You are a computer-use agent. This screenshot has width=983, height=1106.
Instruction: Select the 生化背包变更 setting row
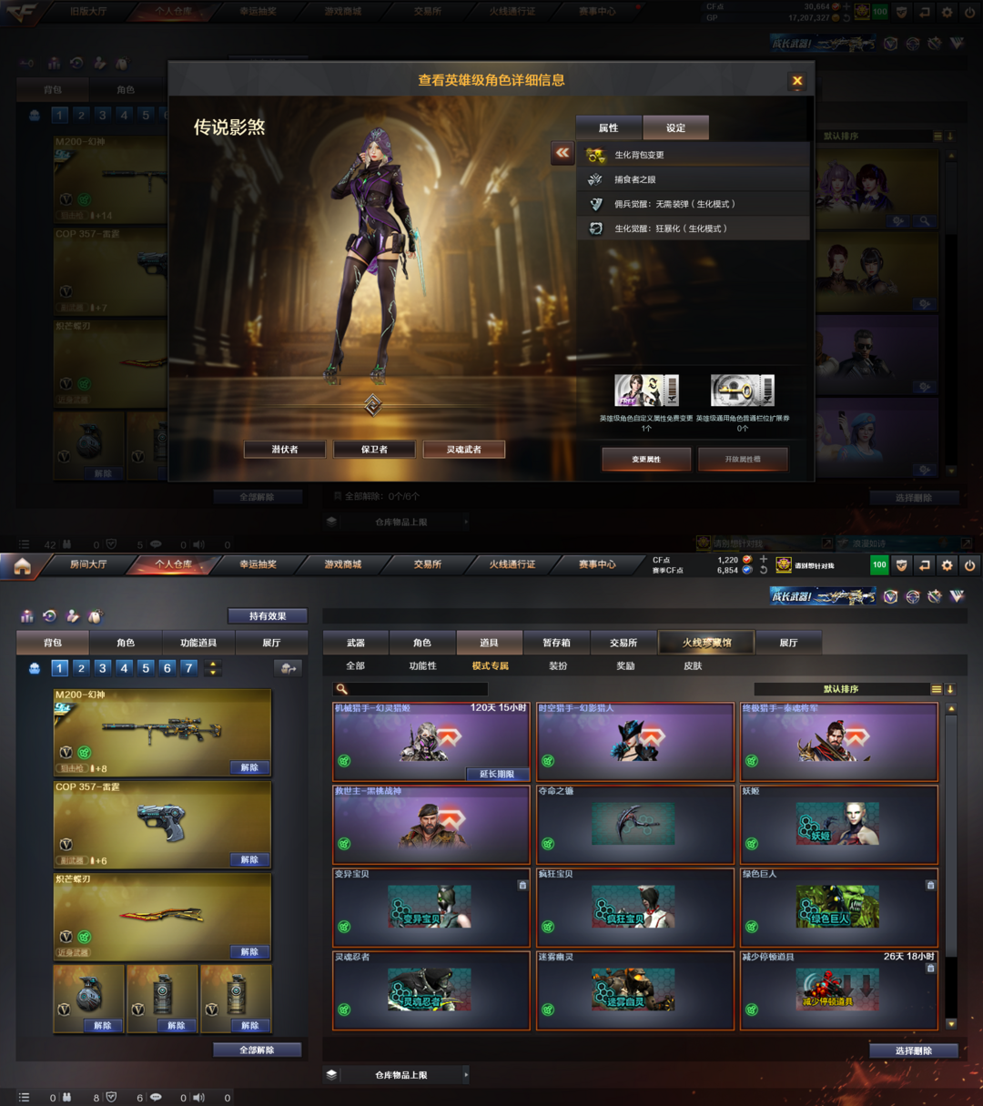(x=694, y=155)
